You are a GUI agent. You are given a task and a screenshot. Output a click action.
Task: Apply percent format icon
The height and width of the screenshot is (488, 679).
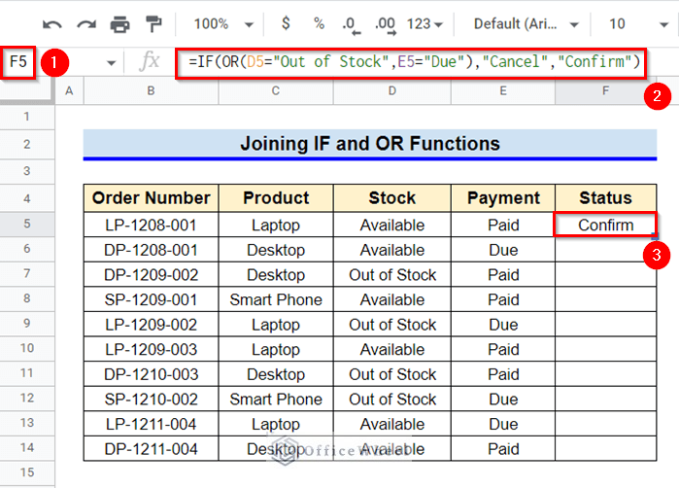(320, 23)
